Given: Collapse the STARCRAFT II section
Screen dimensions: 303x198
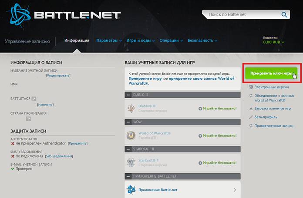Looking at the screenshot, I should click(x=128, y=149).
